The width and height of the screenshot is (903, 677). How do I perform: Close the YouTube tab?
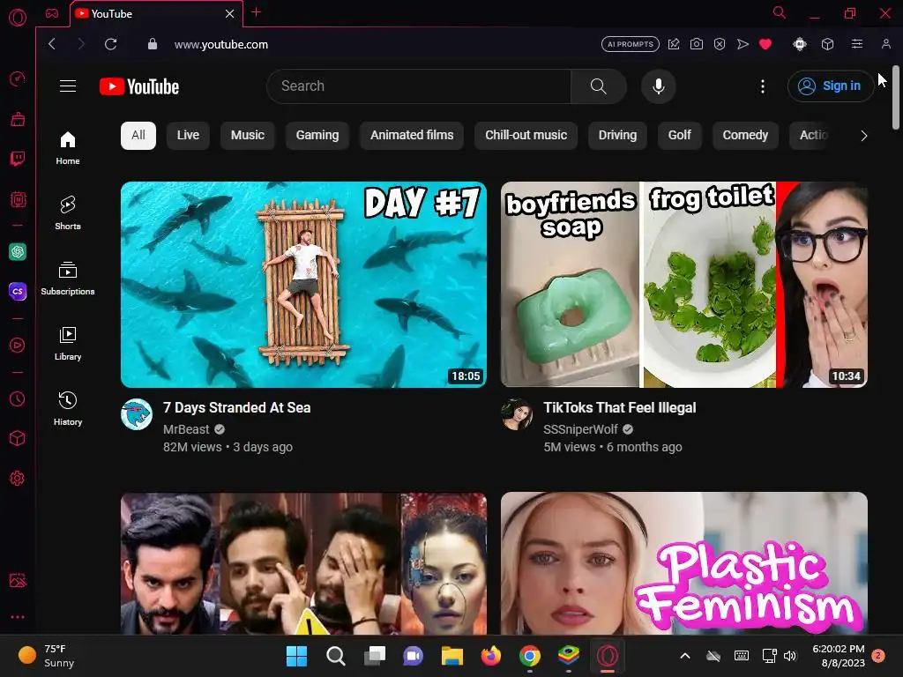point(229,14)
